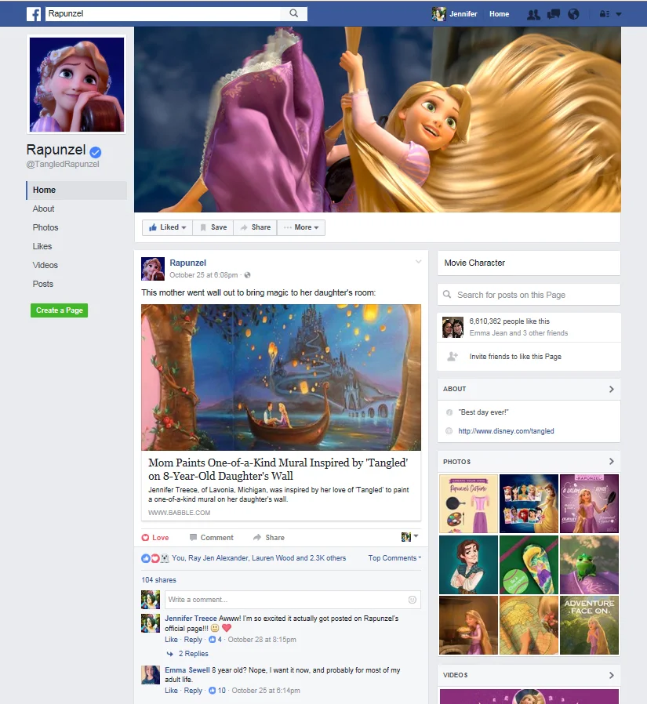Reply to Jennifer Treece's comment

point(193,640)
